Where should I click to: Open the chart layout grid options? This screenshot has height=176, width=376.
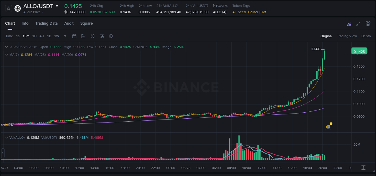(x=368, y=24)
